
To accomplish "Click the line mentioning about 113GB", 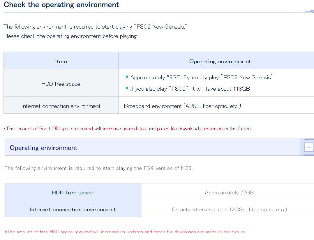I will tap(190, 89).
